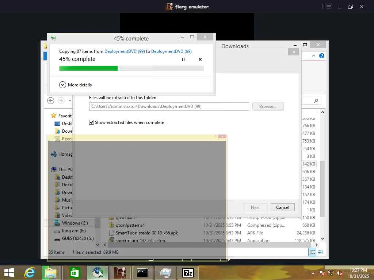Image resolution: width=374 pixels, height=280 pixels.
Task: Open Videos under This PC
Action: (64, 215)
